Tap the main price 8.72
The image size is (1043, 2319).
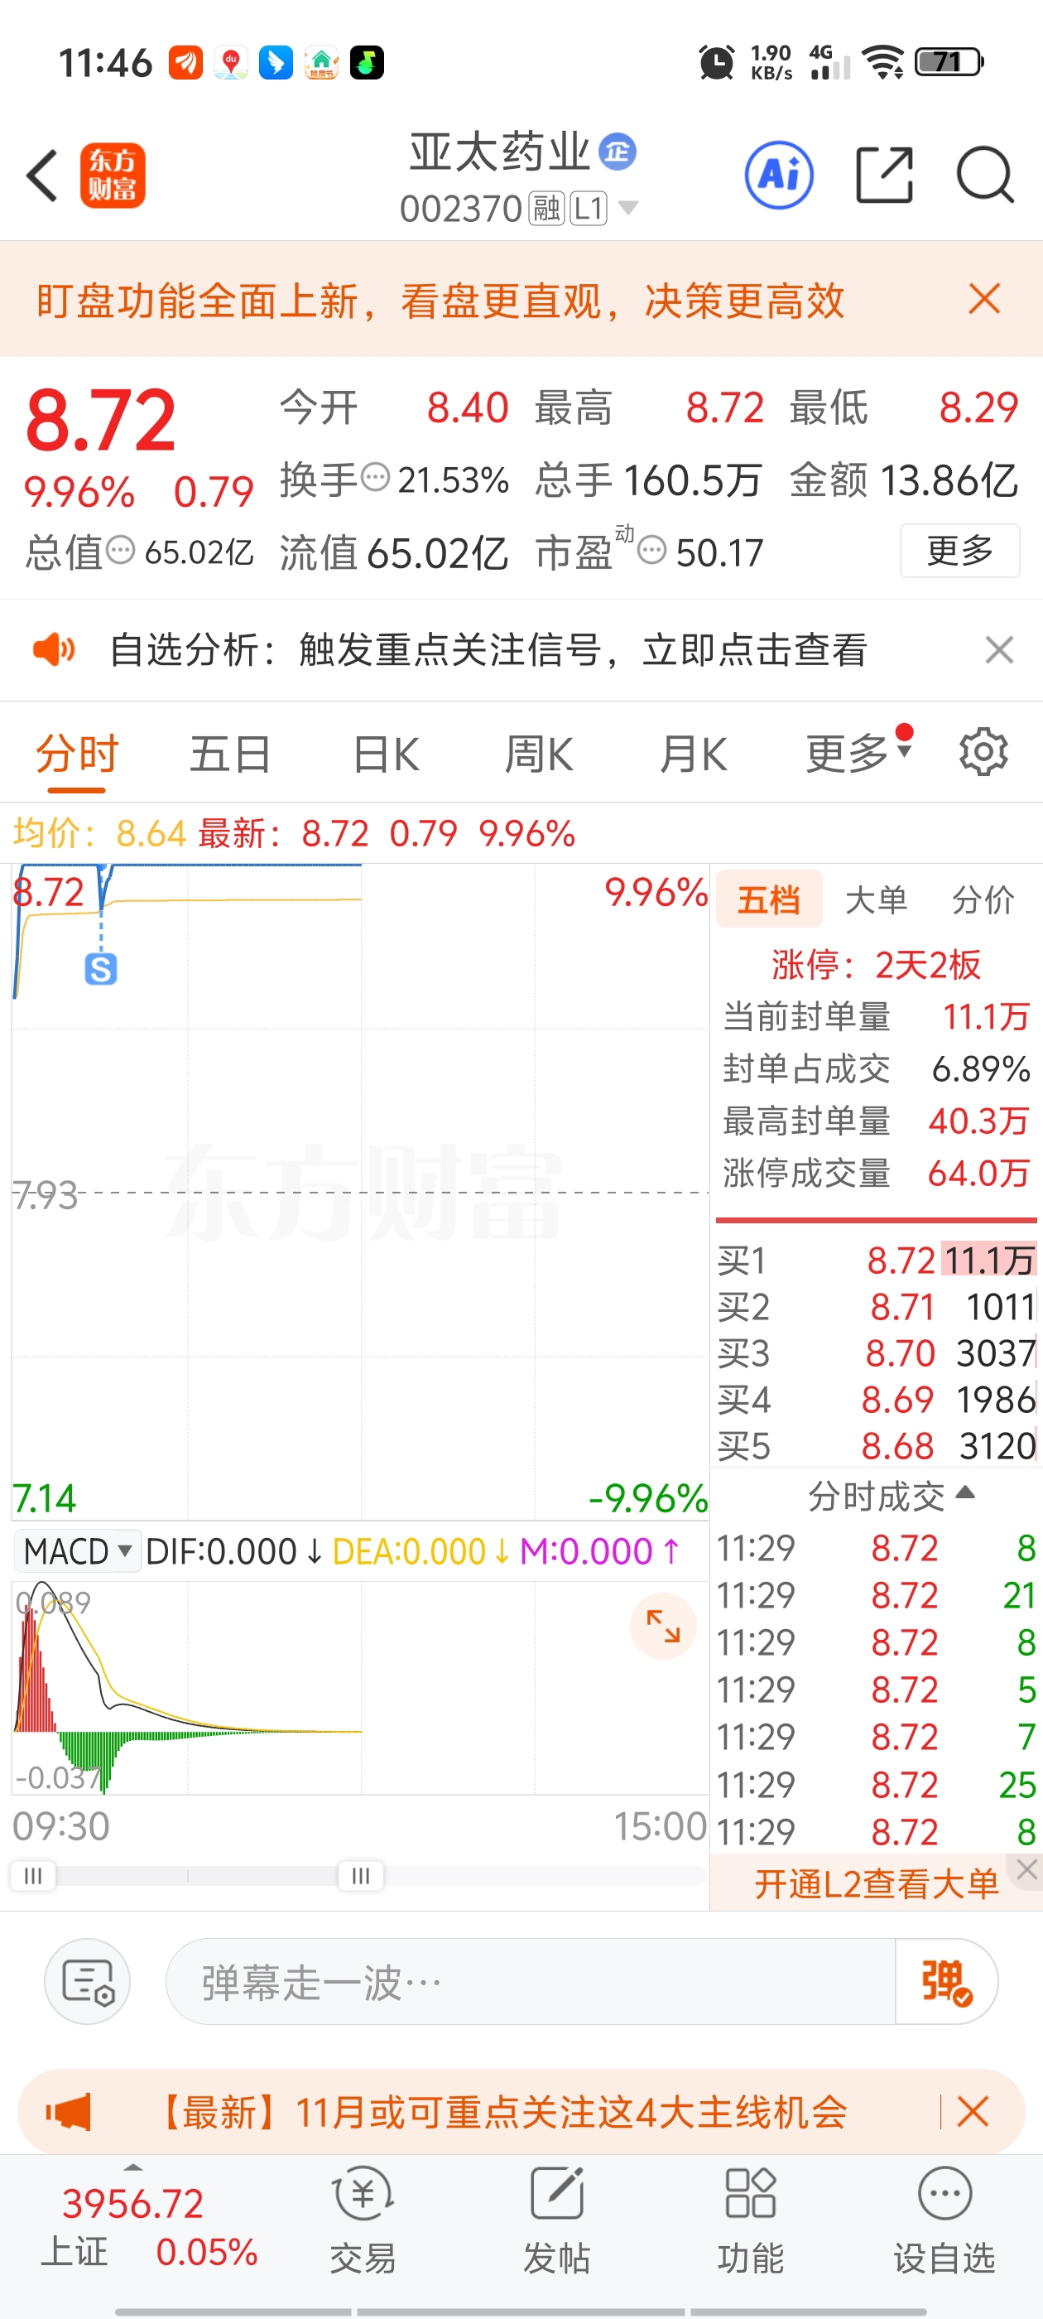101,420
